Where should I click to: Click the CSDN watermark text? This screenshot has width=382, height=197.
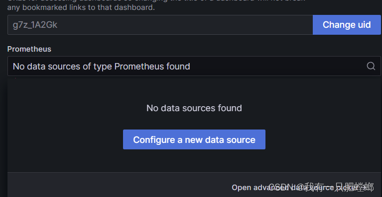pyautogui.click(x=321, y=187)
